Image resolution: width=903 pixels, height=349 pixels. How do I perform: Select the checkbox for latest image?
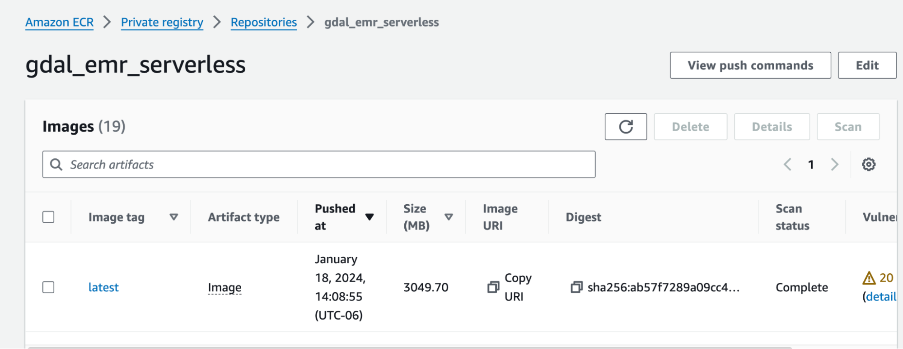(x=48, y=287)
